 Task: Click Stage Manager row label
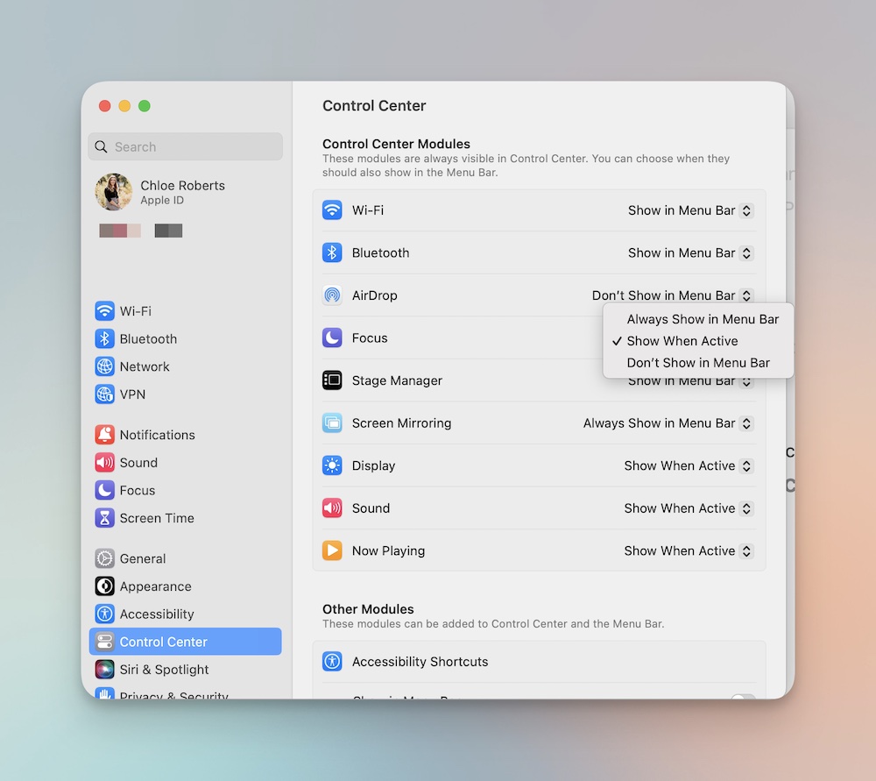pos(397,380)
